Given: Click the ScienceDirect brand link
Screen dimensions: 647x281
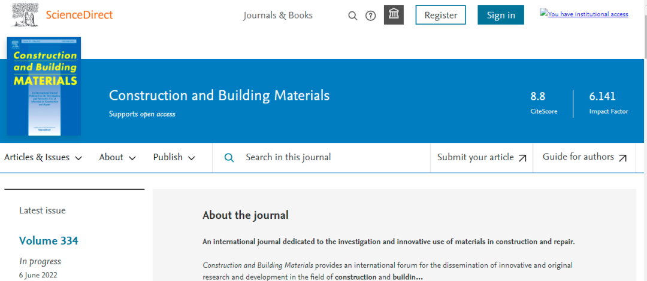Looking at the screenshot, I should click(x=79, y=15).
